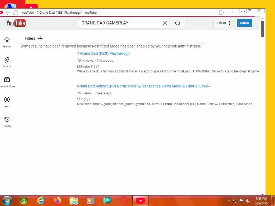This screenshot has height=206, width=275.
Task: Open the YouTube settings dots beside Upload
Action: (229, 23)
